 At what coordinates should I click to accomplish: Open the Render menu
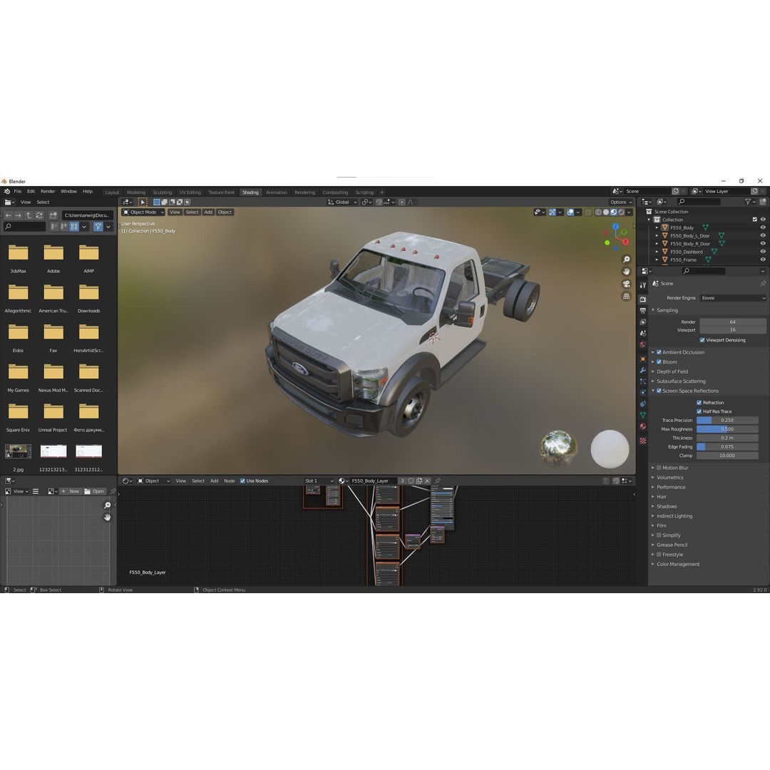point(48,192)
